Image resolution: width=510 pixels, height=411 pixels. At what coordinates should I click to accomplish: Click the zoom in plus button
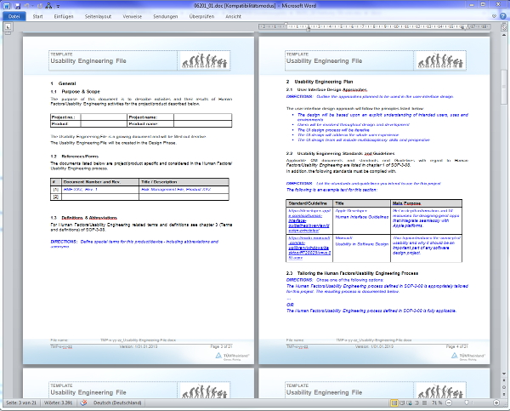coord(497,403)
